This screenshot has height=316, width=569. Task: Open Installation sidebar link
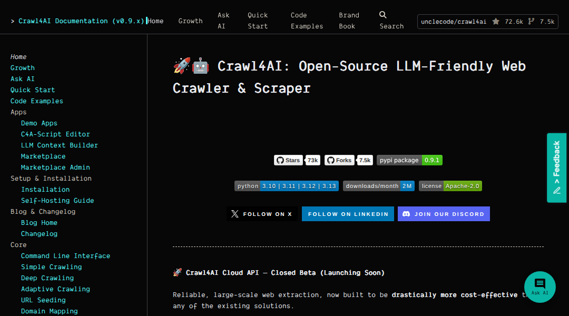[x=45, y=190]
